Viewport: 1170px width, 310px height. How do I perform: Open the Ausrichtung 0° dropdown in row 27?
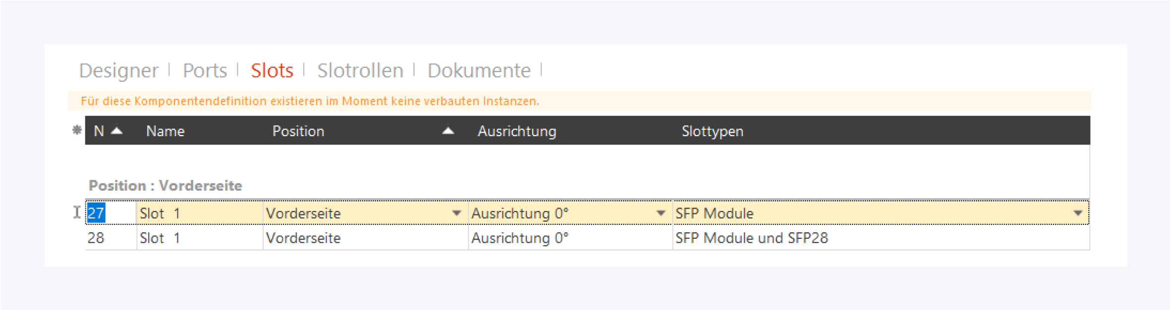(x=661, y=213)
